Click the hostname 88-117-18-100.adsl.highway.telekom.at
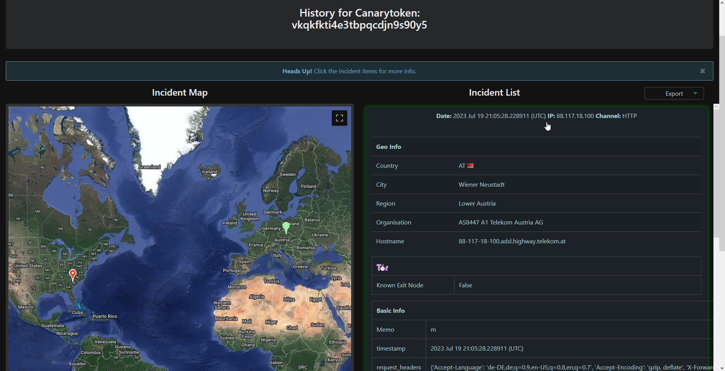725x371 pixels. point(512,241)
